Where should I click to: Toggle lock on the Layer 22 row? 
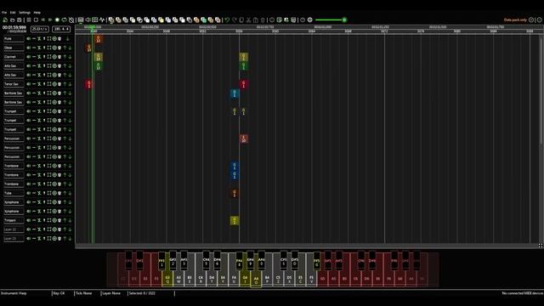tap(39, 229)
